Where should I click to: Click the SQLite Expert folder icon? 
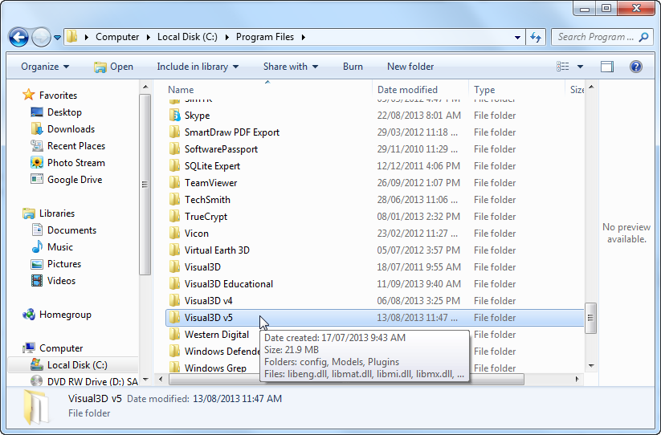[x=174, y=165]
